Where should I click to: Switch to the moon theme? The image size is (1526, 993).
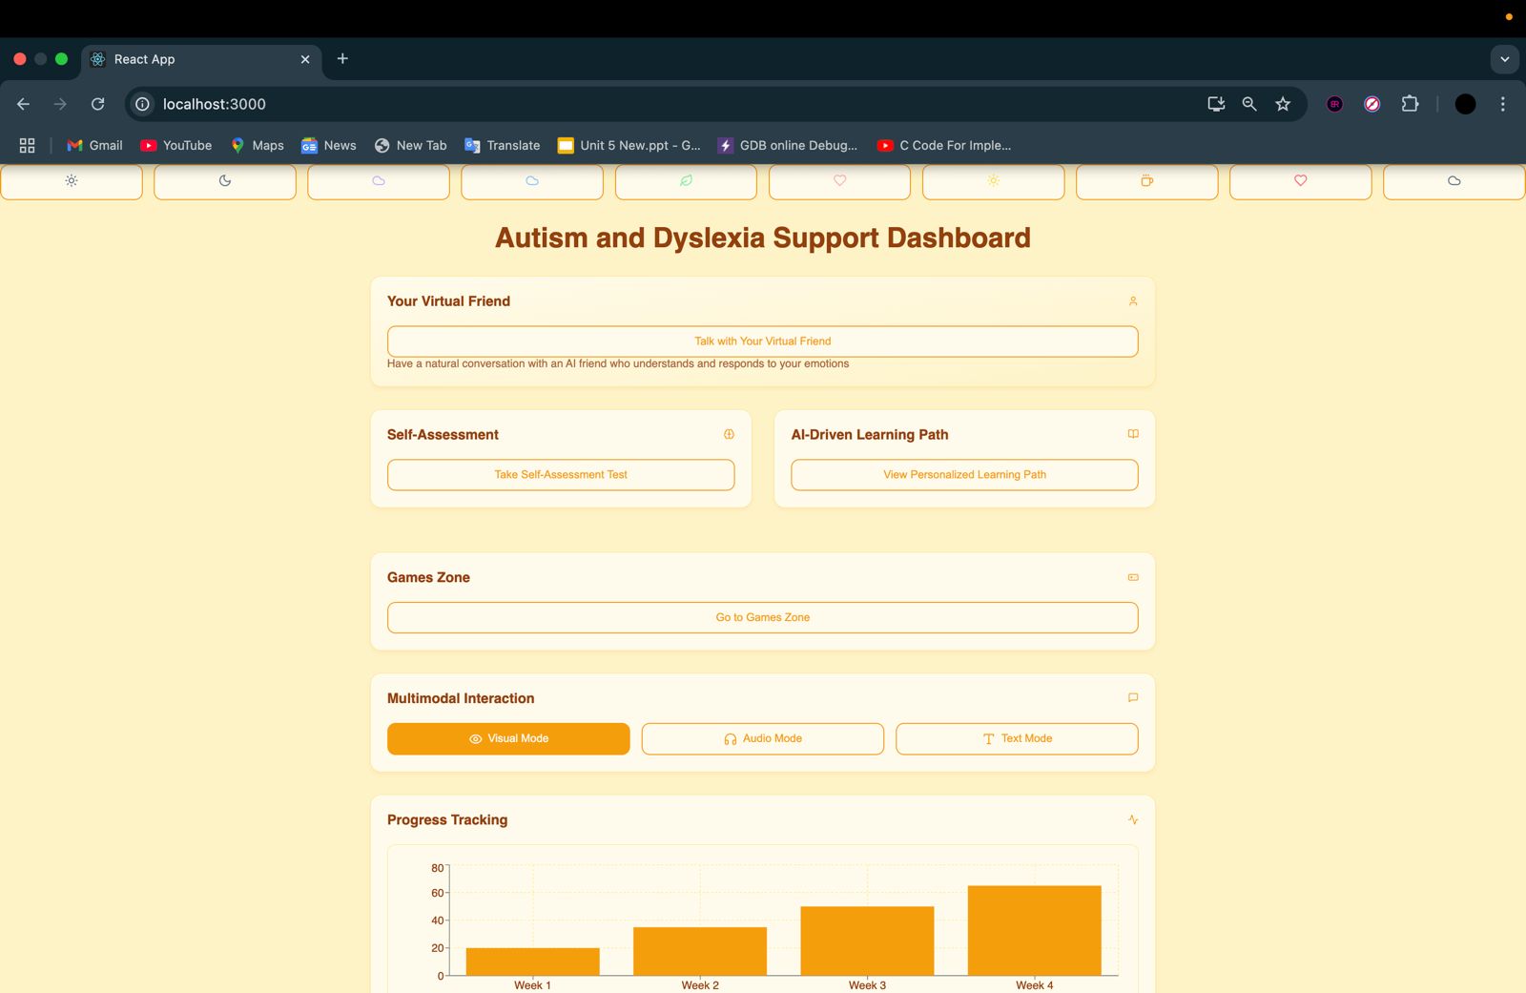225,181
